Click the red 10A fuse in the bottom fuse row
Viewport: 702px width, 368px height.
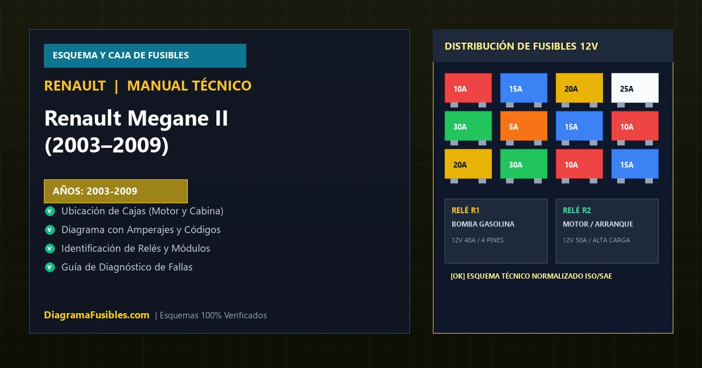pyautogui.click(x=579, y=164)
